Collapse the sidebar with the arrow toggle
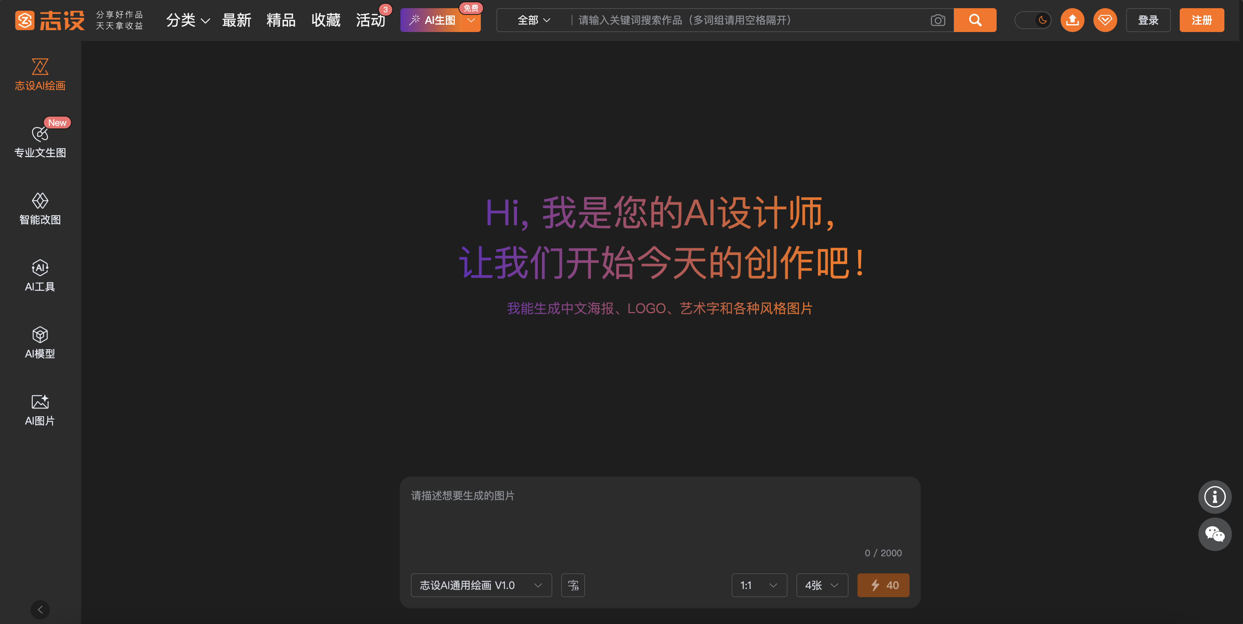The image size is (1243, 624). (40, 609)
